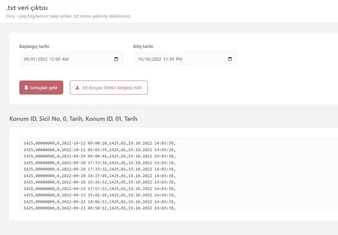Viewport: 338px width, 235px height.
Task: Select the 2022-09-23 15:01:20 result row
Action: pyautogui.click(x=100, y=195)
